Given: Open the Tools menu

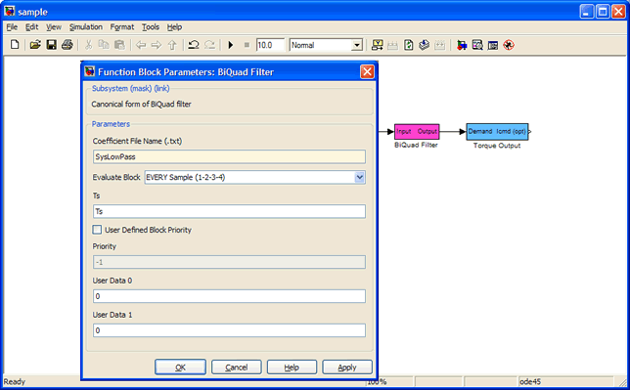Looking at the screenshot, I should click(x=151, y=27).
